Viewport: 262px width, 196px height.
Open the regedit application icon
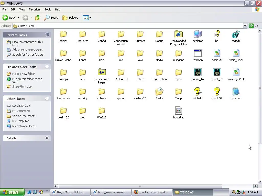(x=236, y=34)
